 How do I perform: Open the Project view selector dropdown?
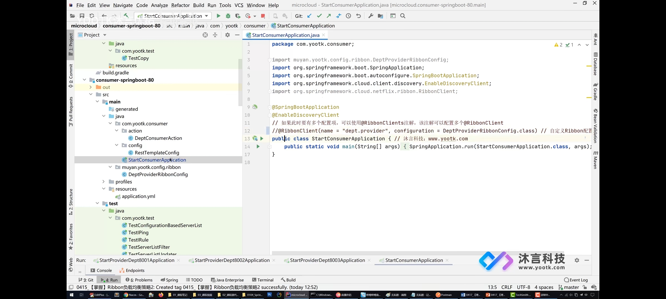105,35
